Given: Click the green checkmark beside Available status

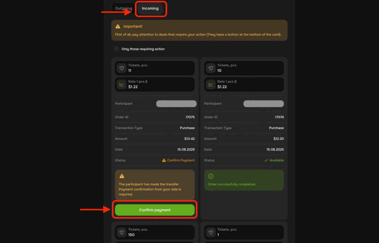Looking at the screenshot, I should pos(266,160).
